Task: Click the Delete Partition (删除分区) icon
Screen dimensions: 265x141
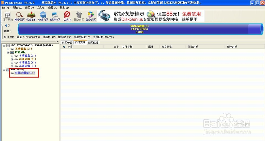Action: coord(79,16)
